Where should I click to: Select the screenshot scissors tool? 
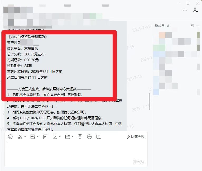(20, 137)
